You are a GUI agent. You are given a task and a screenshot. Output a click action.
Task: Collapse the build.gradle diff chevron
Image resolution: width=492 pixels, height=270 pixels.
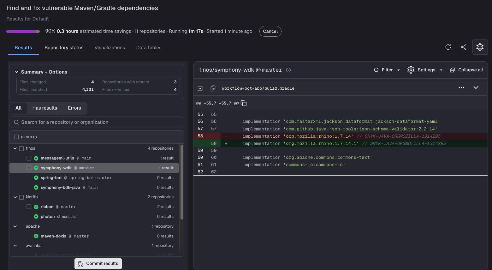pos(476,87)
